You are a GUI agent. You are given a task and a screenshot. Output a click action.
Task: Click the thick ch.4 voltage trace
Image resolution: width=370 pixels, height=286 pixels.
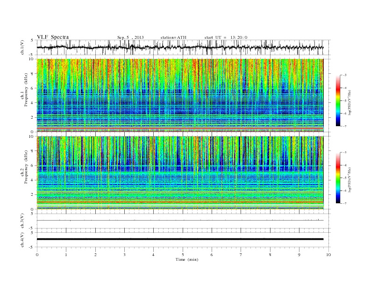click(x=180, y=239)
